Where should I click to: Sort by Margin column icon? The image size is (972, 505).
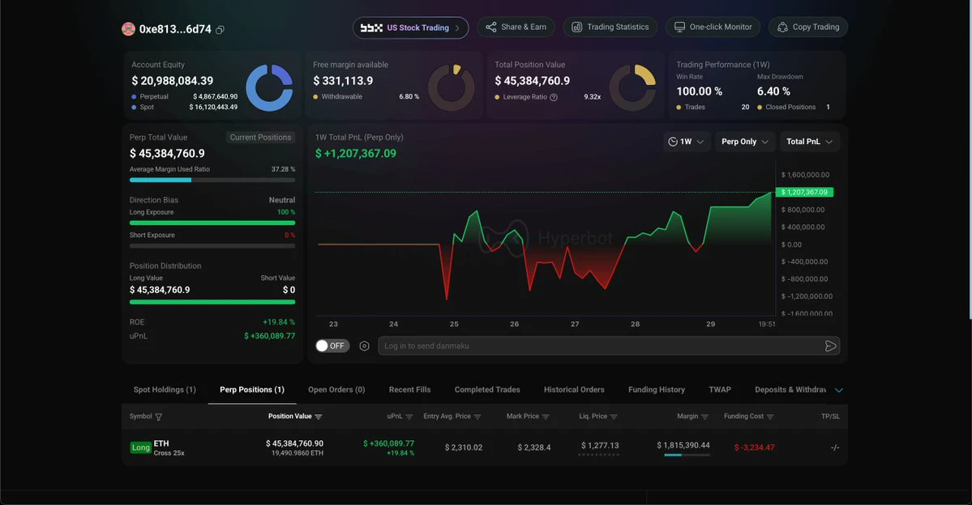click(704, 417)
